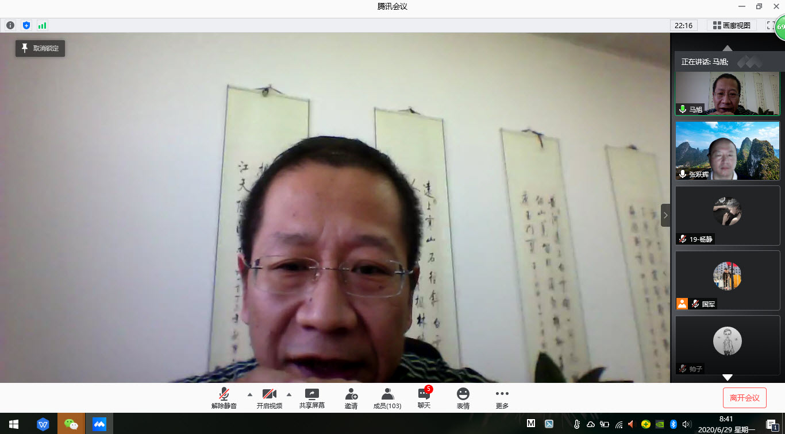Image resolution: width=785 pixels, height=434 pixels.
Task: Open the Emoji (表情) reactions
Action: (x=463, y=398)
